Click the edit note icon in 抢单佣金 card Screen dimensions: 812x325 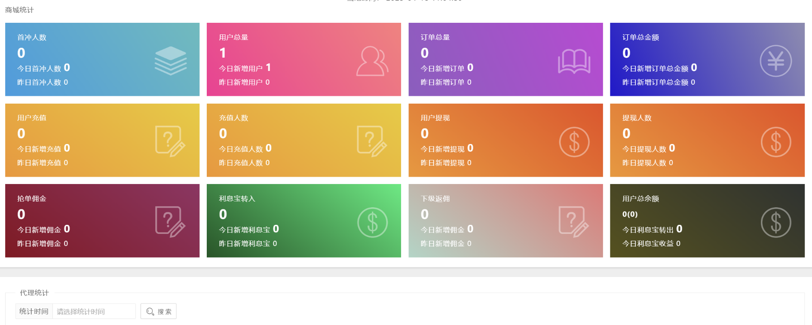point(170,222)
